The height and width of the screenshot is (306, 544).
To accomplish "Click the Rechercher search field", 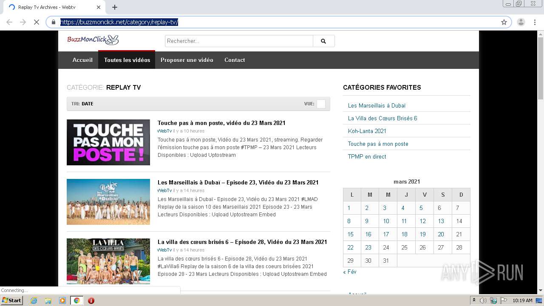I will [239, 41].
